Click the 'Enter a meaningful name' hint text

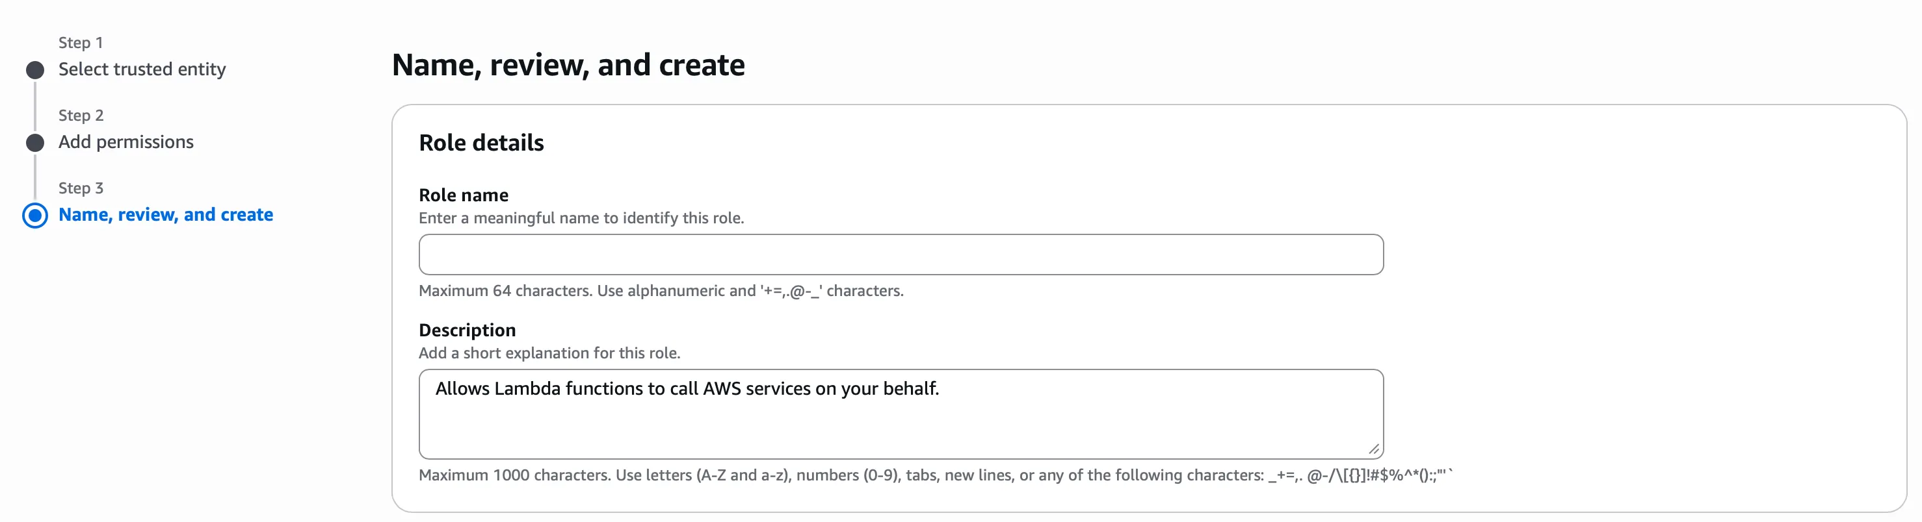pyautogui.click(x=581, y=218)
